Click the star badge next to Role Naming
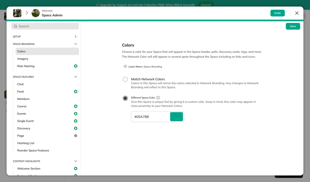The image size is (310, 182). pos(76,66)
